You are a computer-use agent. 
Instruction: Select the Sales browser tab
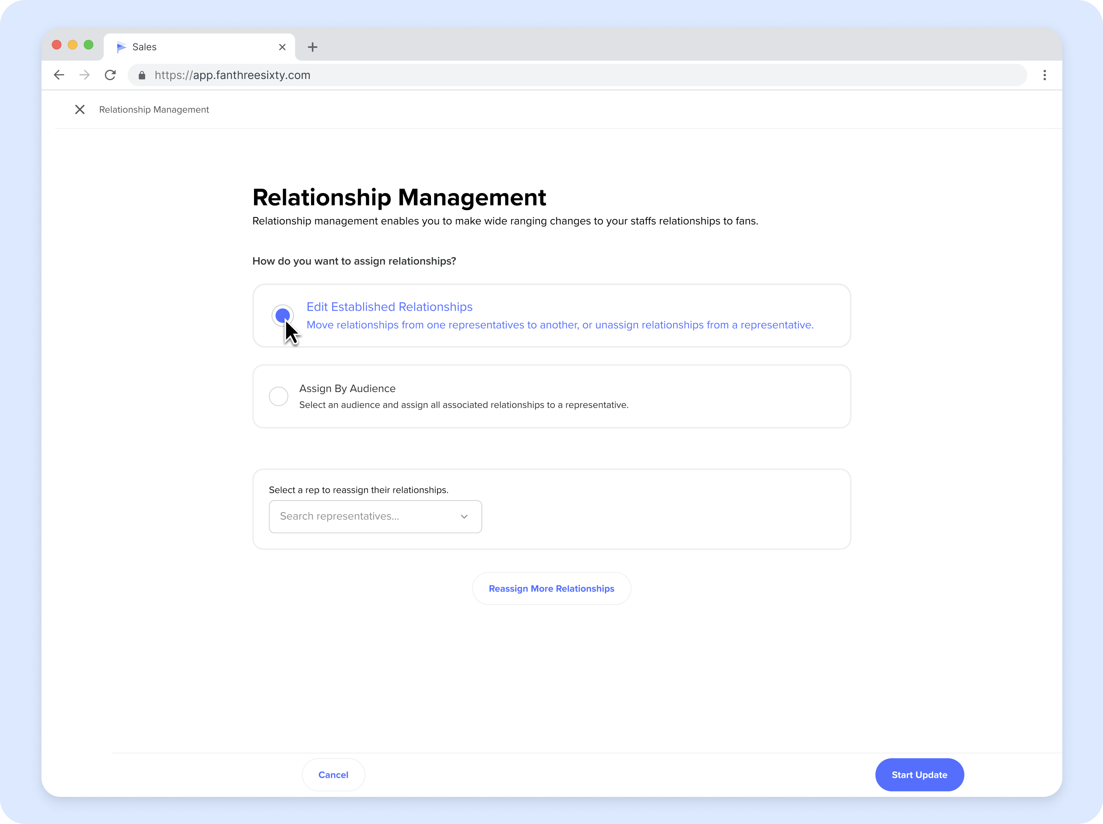point(199,47)
